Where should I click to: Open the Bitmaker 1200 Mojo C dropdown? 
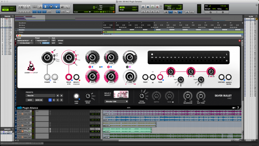(116, 102)
